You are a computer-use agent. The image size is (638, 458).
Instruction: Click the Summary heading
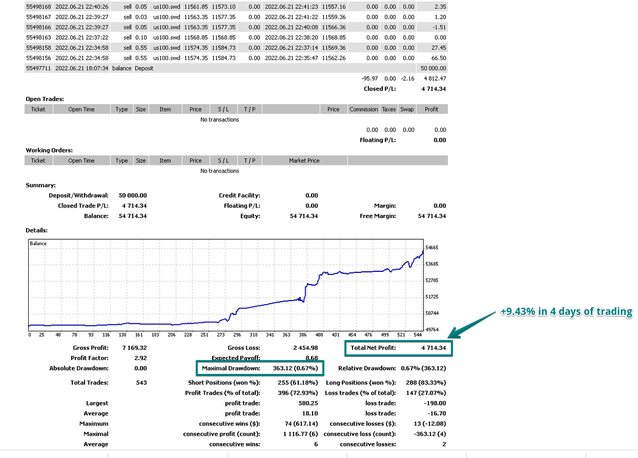[x=40, y=185]
